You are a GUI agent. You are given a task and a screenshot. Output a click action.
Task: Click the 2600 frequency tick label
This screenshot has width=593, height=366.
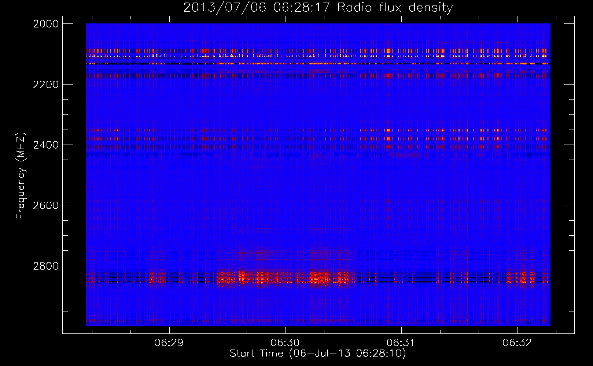[45, 205]
